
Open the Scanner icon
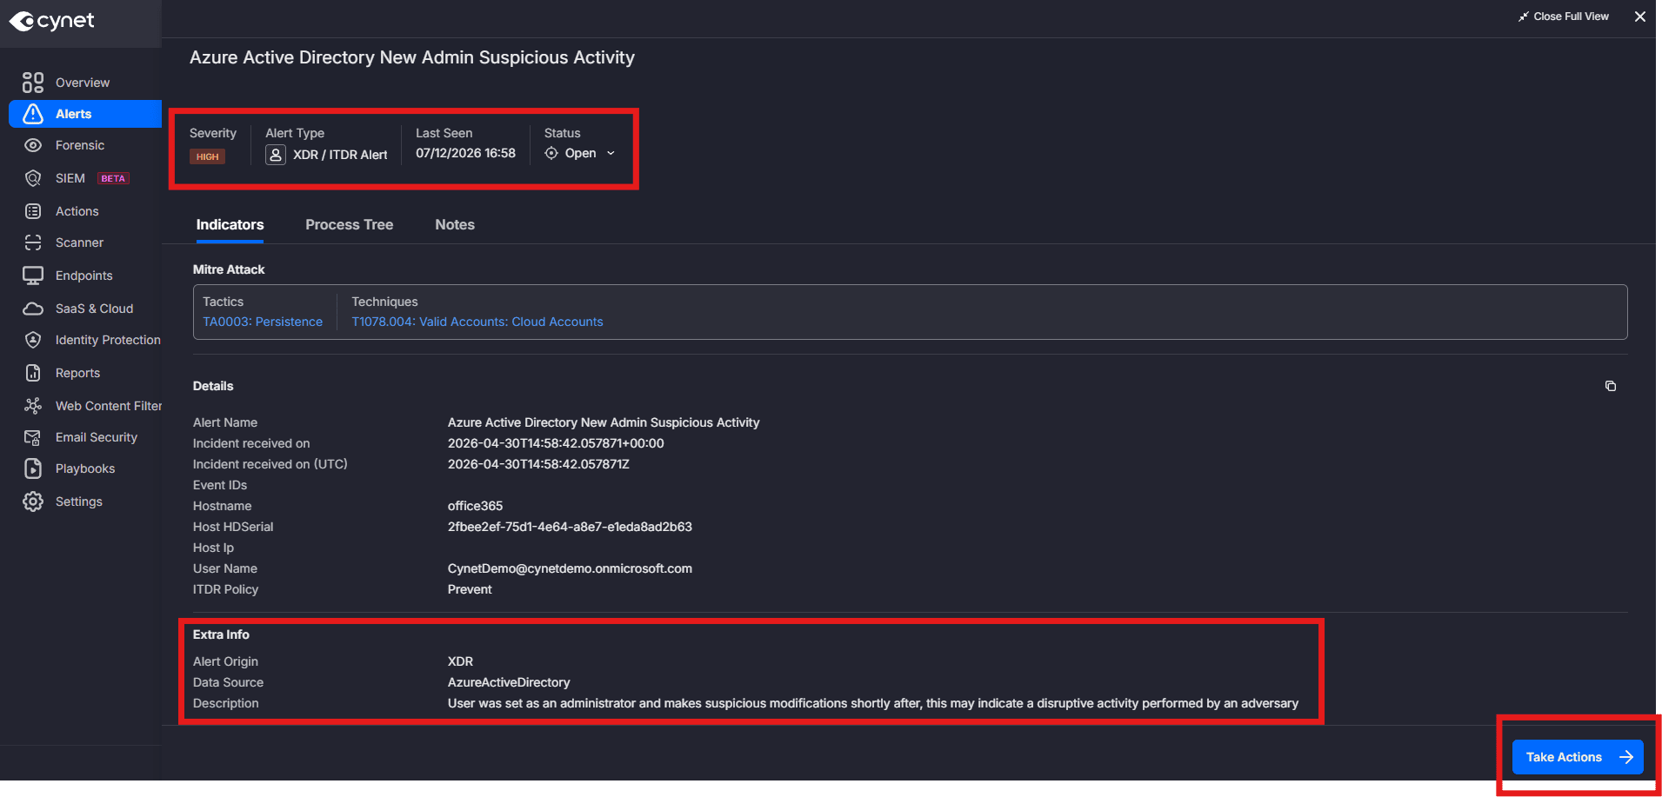click(x=33, y=242)
